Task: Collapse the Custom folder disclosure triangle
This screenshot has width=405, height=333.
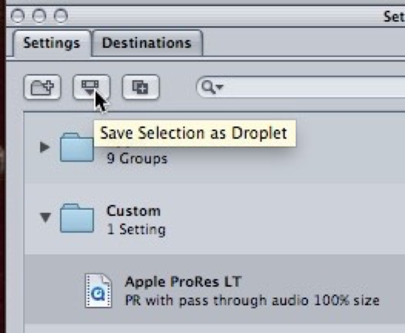Action: coord(45,218)
